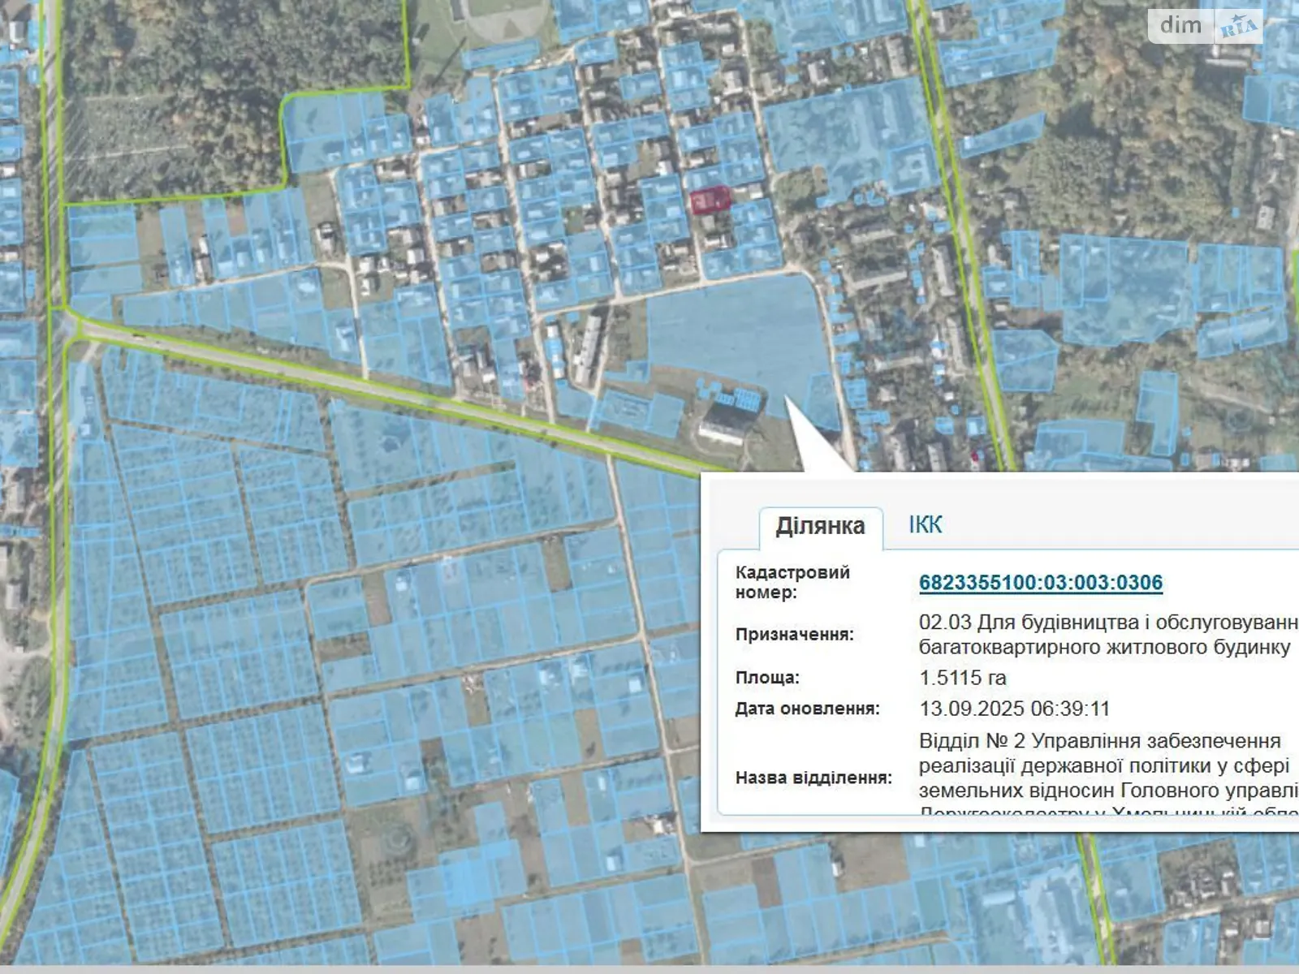1299x974 pixels.
Task: Click the Площа field label
Action: click(767, 678)
